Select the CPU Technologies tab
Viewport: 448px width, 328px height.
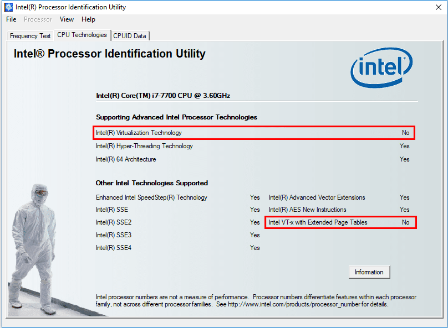[82, 35]
